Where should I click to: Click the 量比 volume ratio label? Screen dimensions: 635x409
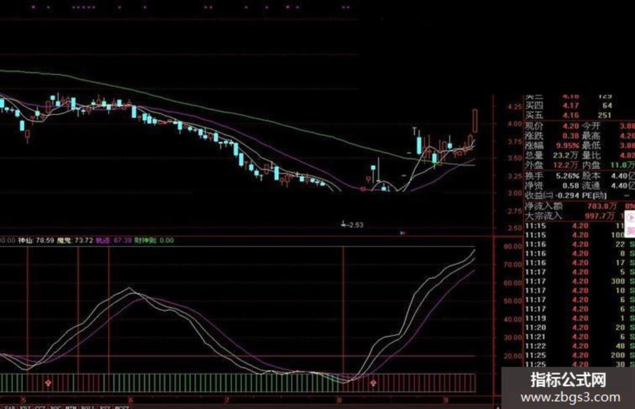click(x=591, y=156)
